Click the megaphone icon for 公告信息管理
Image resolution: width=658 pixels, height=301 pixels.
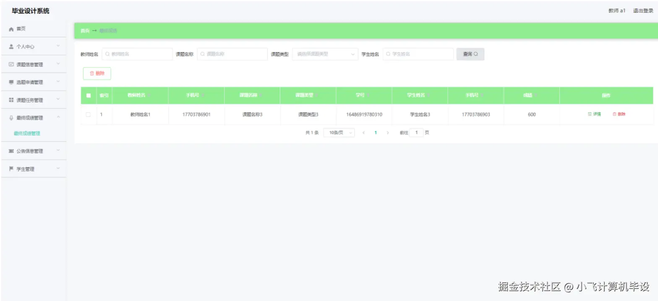[11, 151]
